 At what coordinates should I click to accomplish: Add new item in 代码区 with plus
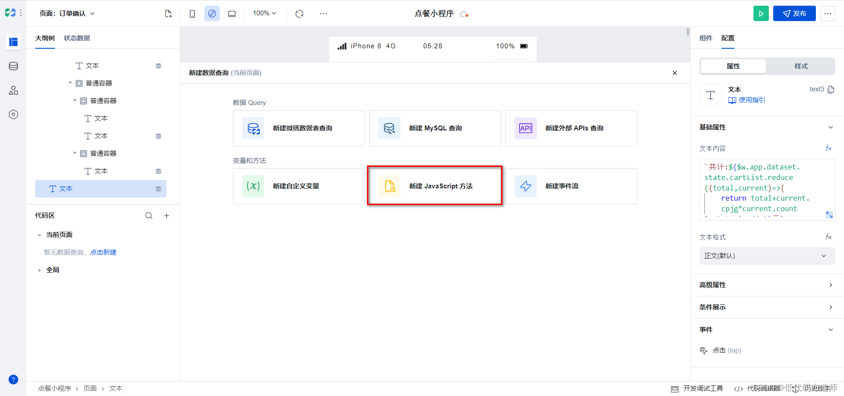point(167,216)
